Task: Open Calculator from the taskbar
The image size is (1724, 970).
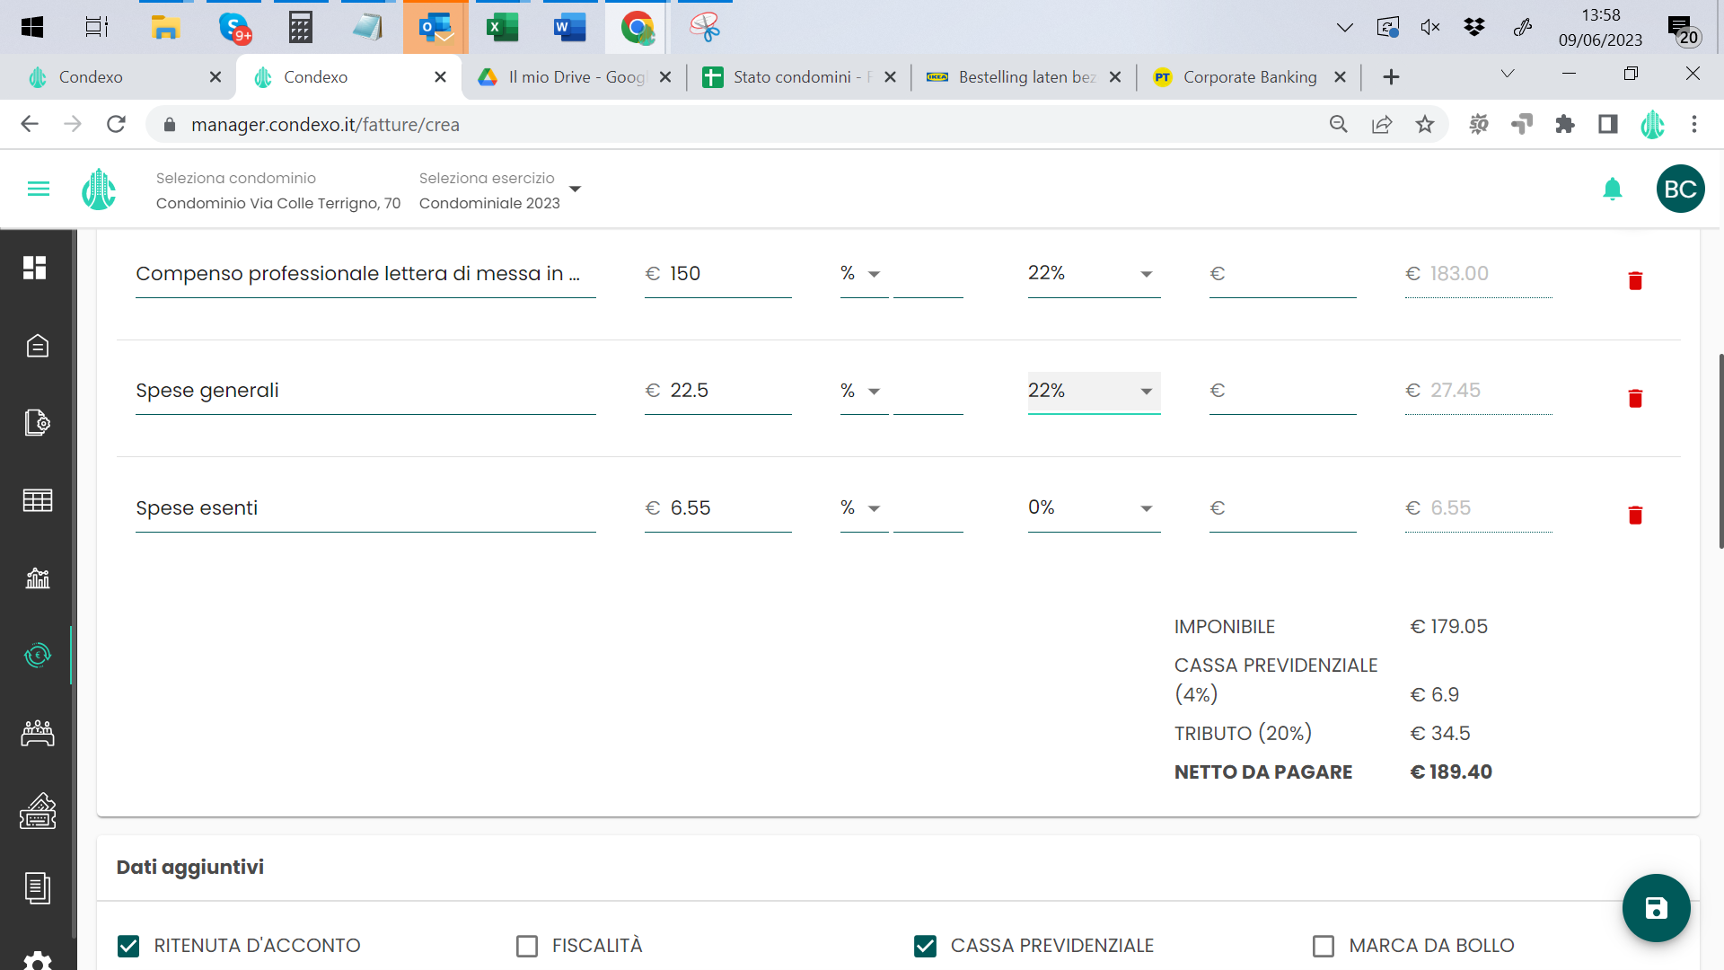Action: point(301,27)
